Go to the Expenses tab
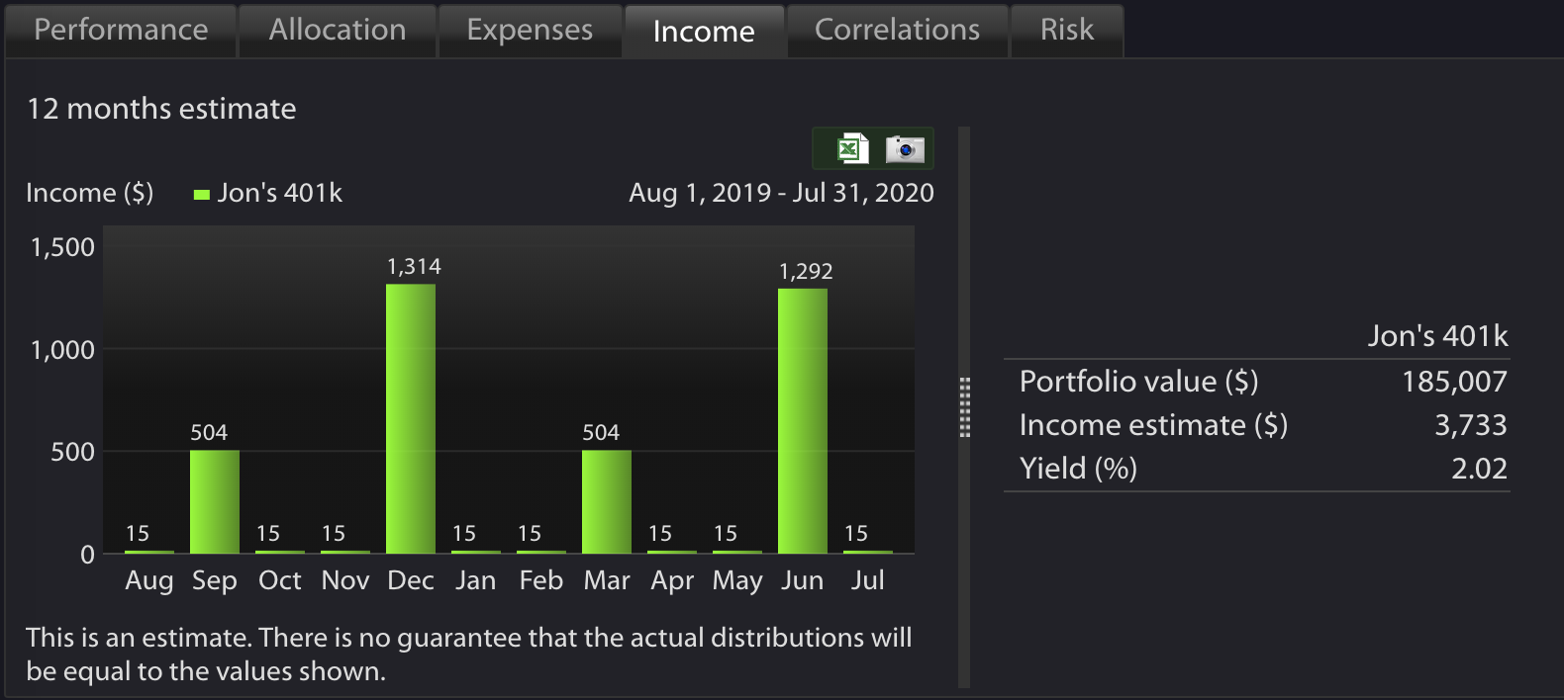This screenshot has height=700, width=1564. 530,30
